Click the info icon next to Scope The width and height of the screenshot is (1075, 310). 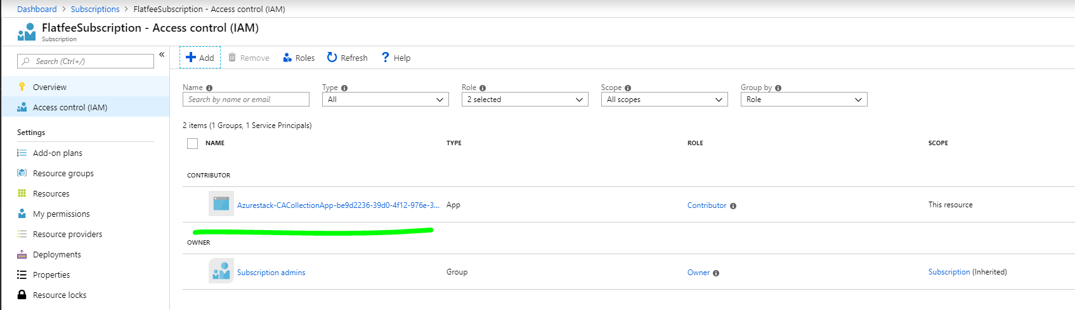tap(628, 88)
